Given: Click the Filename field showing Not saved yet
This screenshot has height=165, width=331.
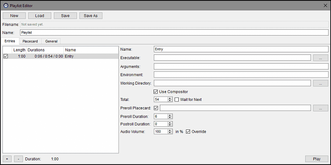Looking at the screenshot, I should pos(175,24).
